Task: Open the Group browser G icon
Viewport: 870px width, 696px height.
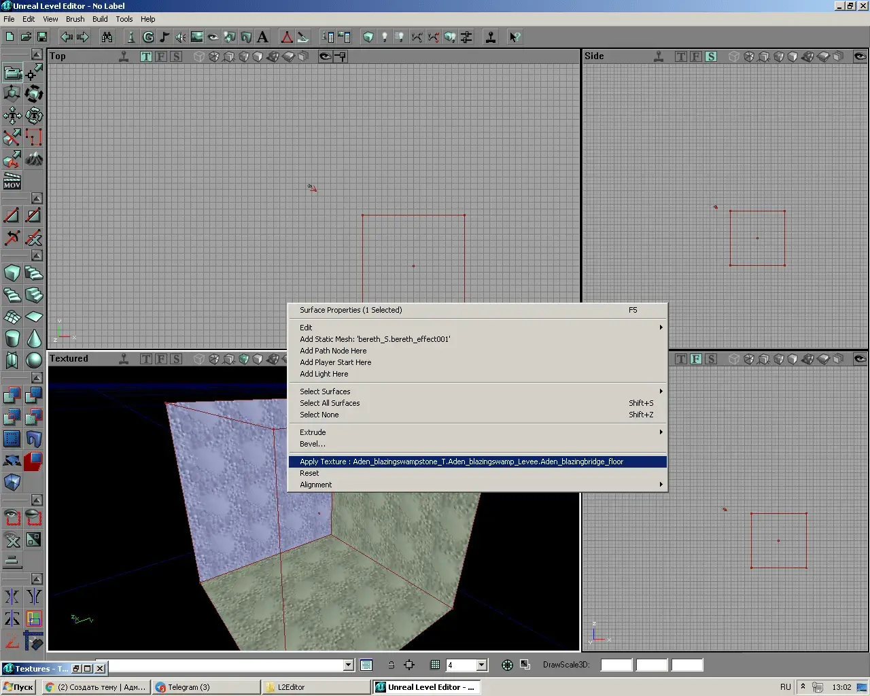Action: pos(148,37)
